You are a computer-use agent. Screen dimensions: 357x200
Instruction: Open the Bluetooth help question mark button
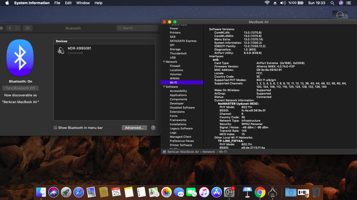click(153, 128)
